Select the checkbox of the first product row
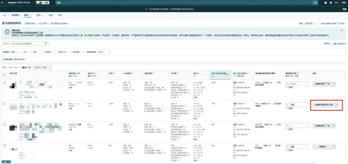Image resolution: width=348 pixels, height=164 pixels. (4, 83)
